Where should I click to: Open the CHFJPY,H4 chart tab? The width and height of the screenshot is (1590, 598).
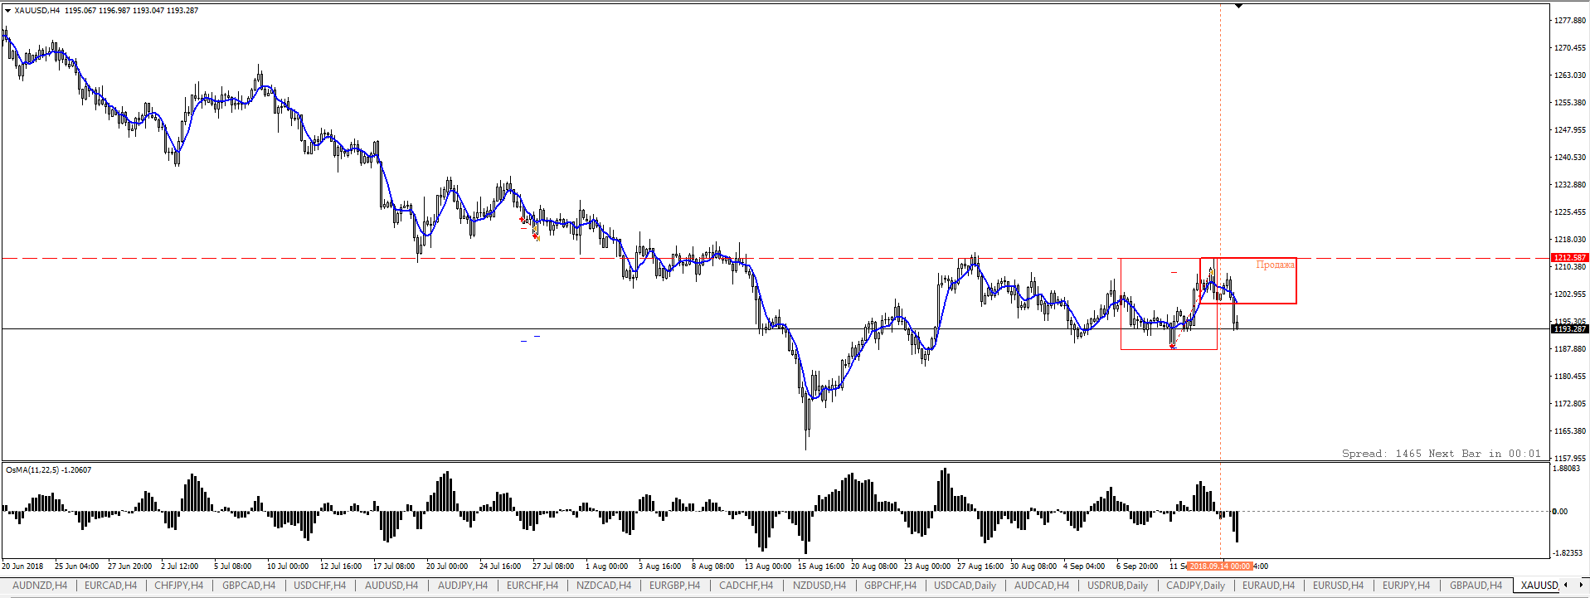tap(178, 586)
